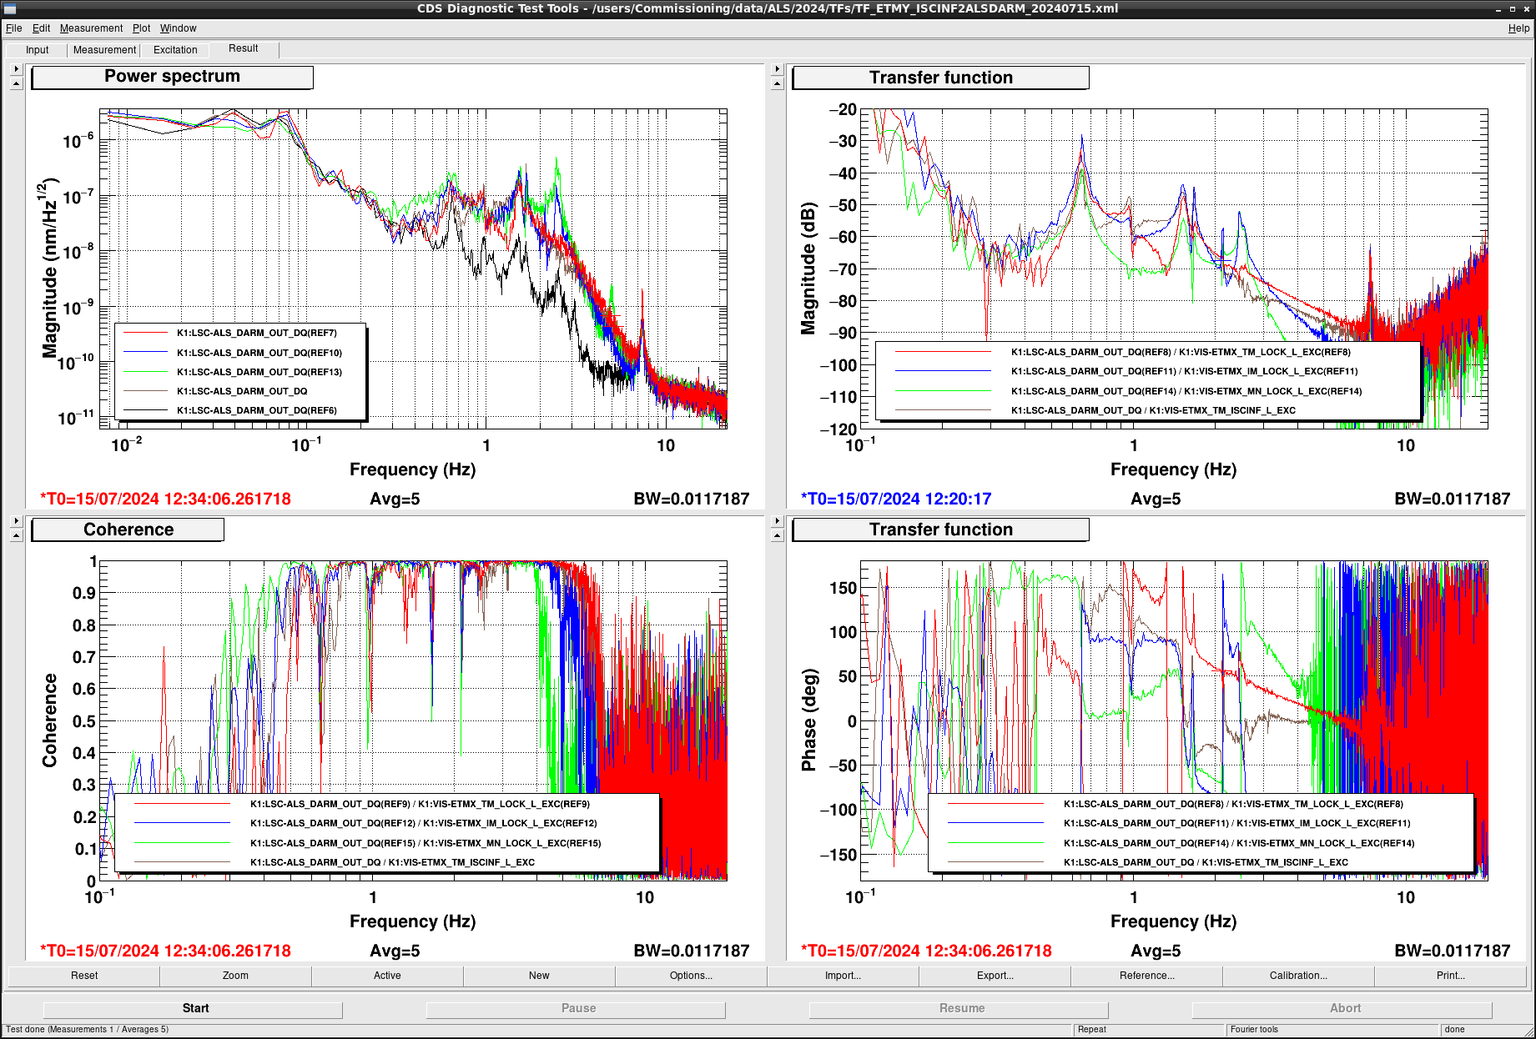Switch to the Excitation tab

(175, 50)
